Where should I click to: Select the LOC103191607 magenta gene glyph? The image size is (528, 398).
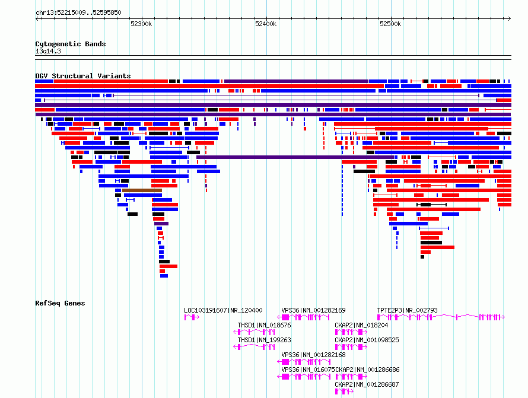point(192,317)
